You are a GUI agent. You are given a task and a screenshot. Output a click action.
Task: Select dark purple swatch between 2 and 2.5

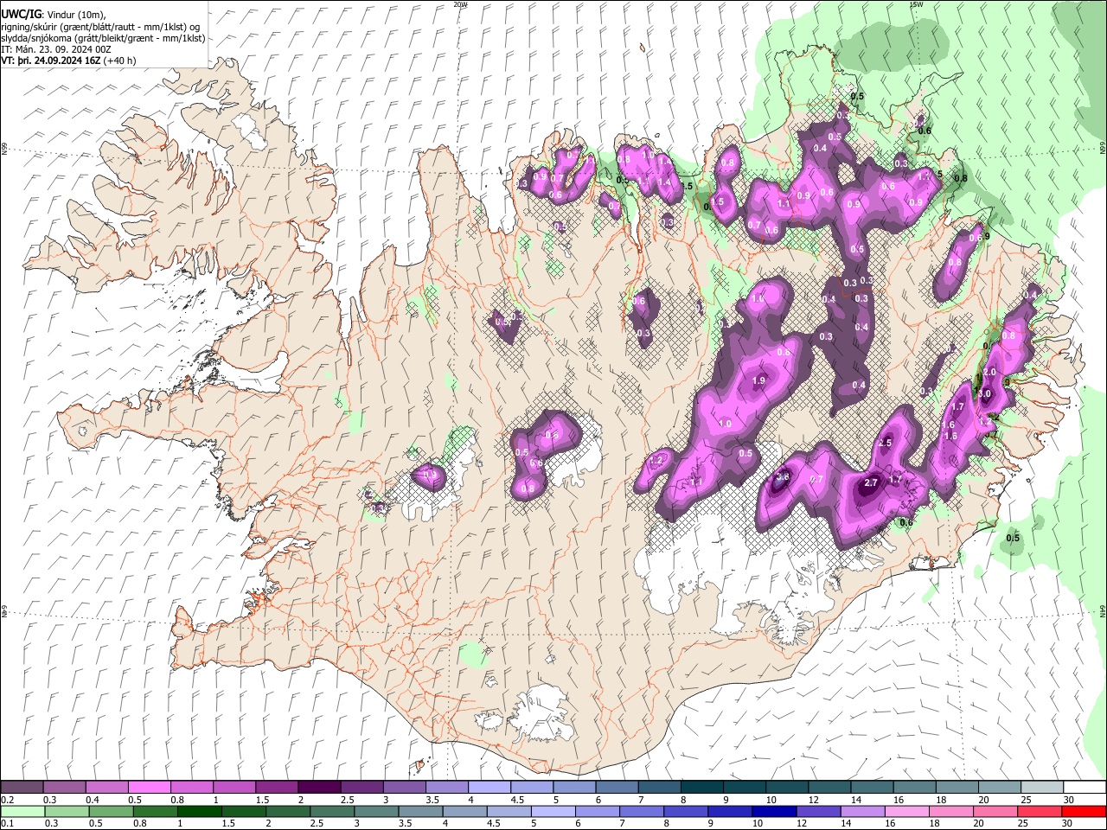[318, 788]
